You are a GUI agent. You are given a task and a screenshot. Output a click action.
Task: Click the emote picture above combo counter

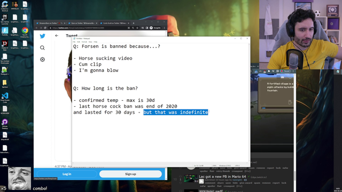pos(20,178)
